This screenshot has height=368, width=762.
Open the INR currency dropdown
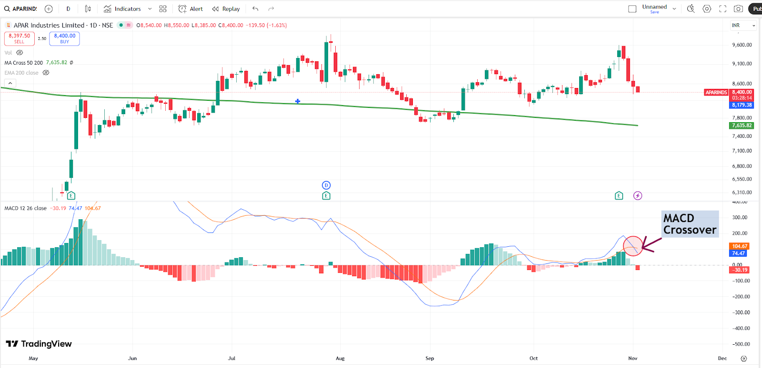click(x=743, y=25)
